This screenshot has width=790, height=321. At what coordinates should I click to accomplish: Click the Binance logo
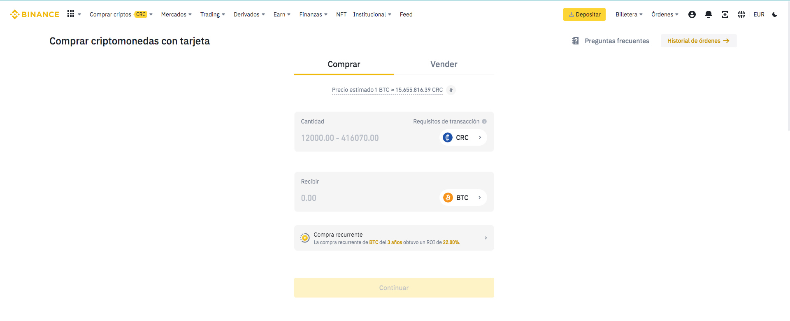tap(35, 14)
